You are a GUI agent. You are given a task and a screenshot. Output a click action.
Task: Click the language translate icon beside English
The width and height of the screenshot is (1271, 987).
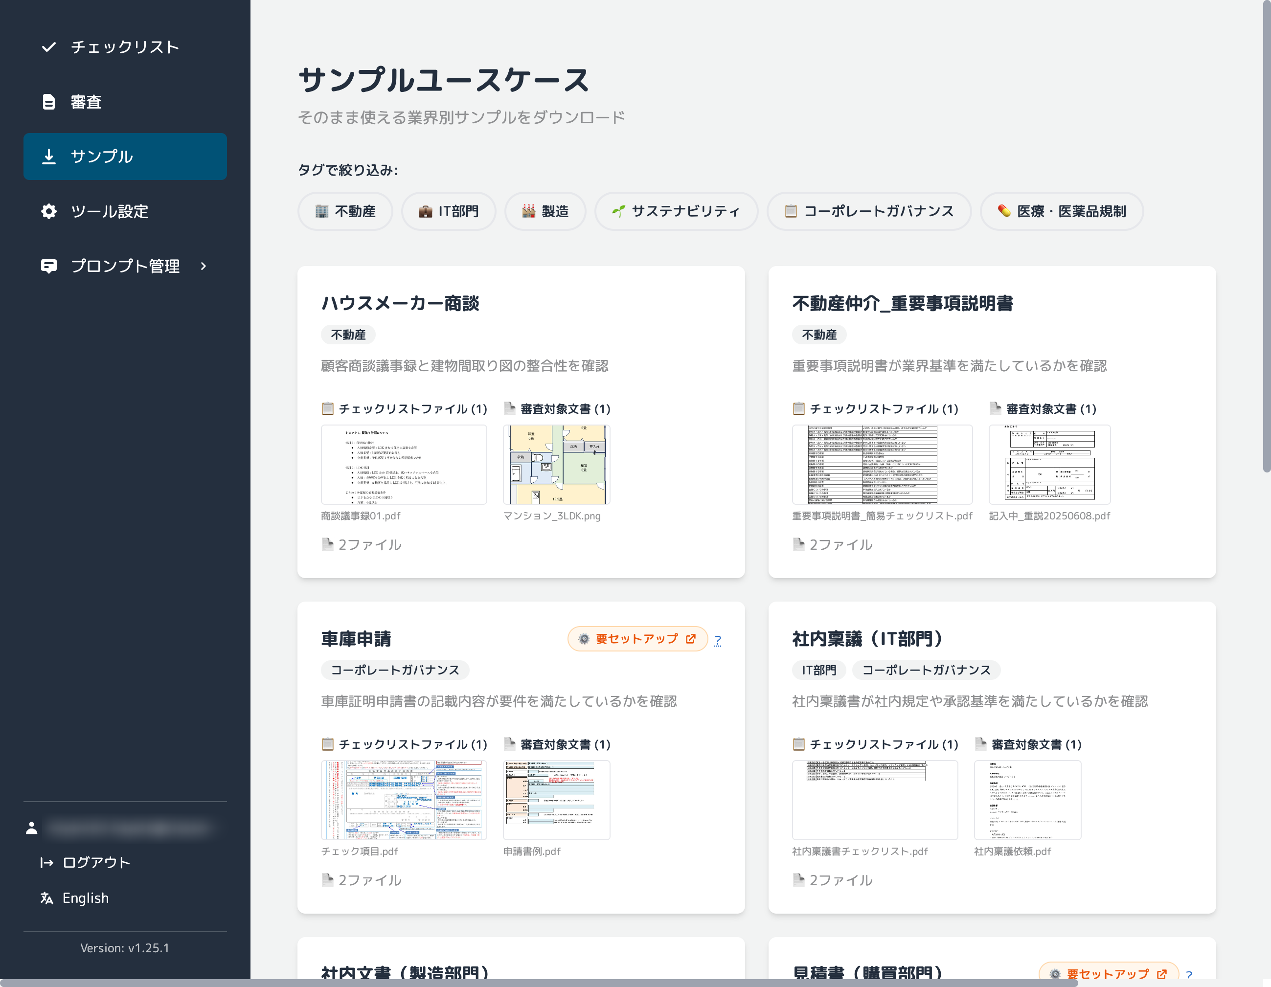[46, 898]
